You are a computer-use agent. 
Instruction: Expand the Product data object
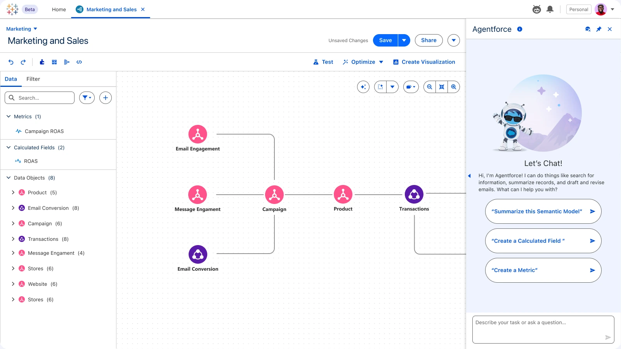(x=13, y=192)
